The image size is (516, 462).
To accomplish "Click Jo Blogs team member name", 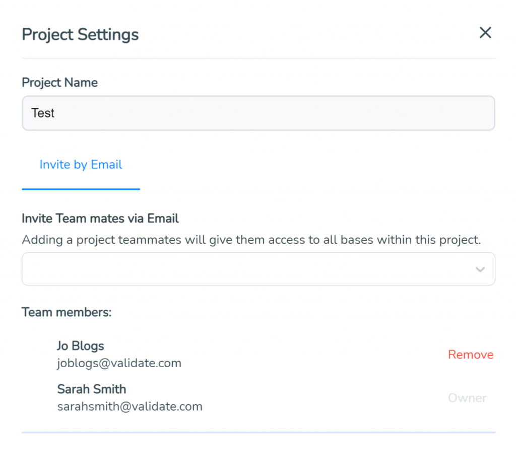I will [80, 346].
